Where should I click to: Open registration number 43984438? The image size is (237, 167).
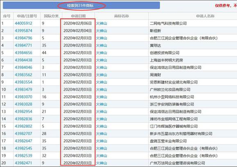coord(23,60)
